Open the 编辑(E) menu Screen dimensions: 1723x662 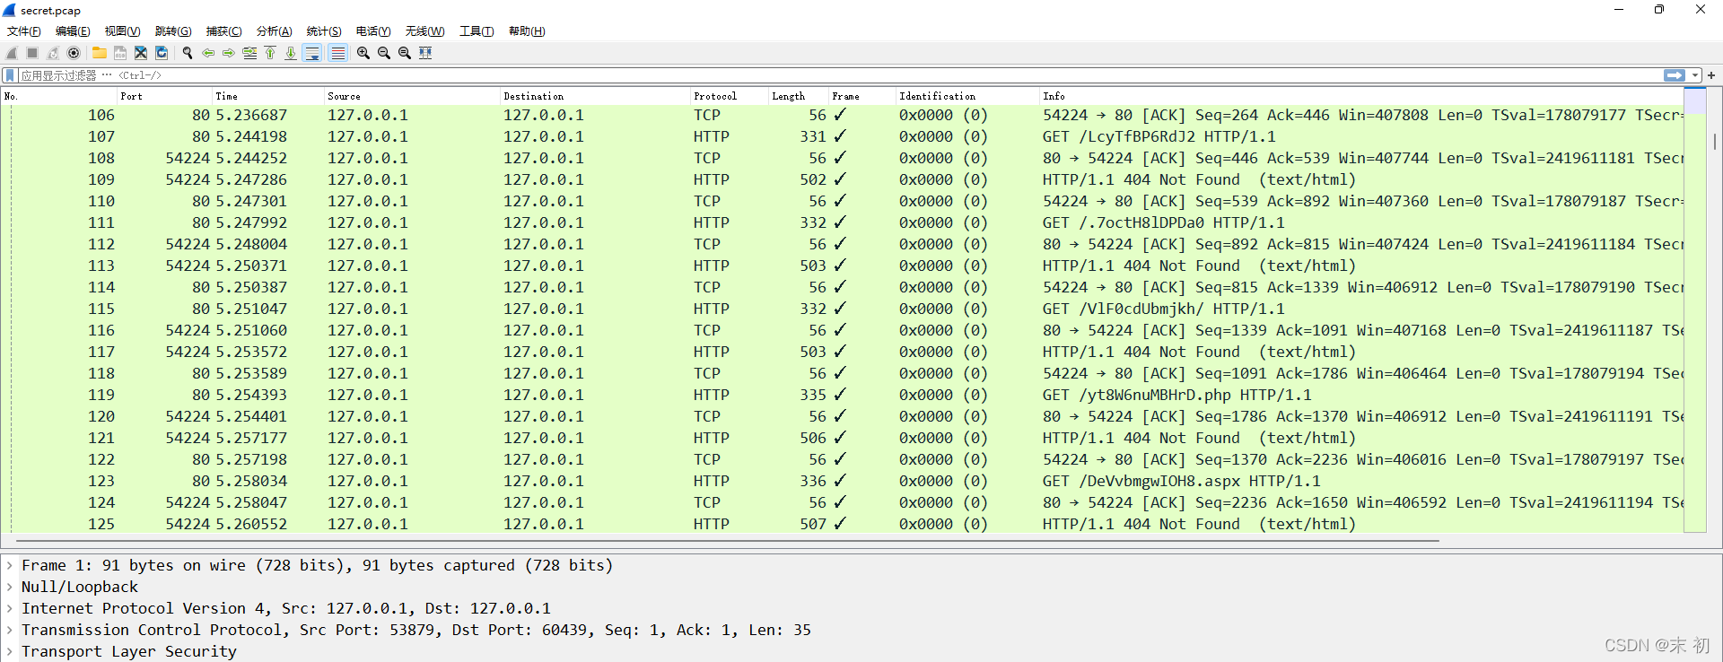[x=73, y=31]
